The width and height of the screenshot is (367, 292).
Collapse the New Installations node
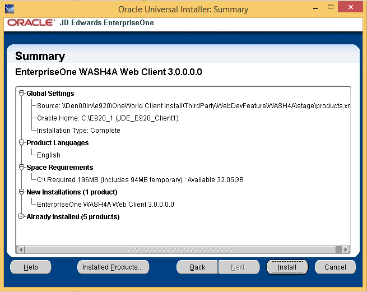21,192
